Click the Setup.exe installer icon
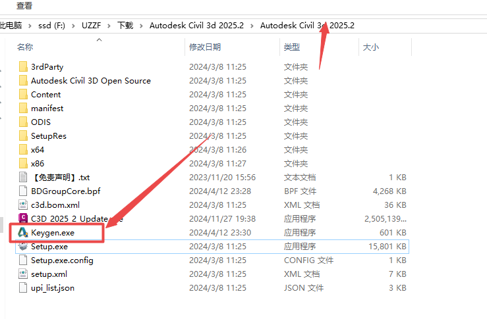 coord(23,247)
